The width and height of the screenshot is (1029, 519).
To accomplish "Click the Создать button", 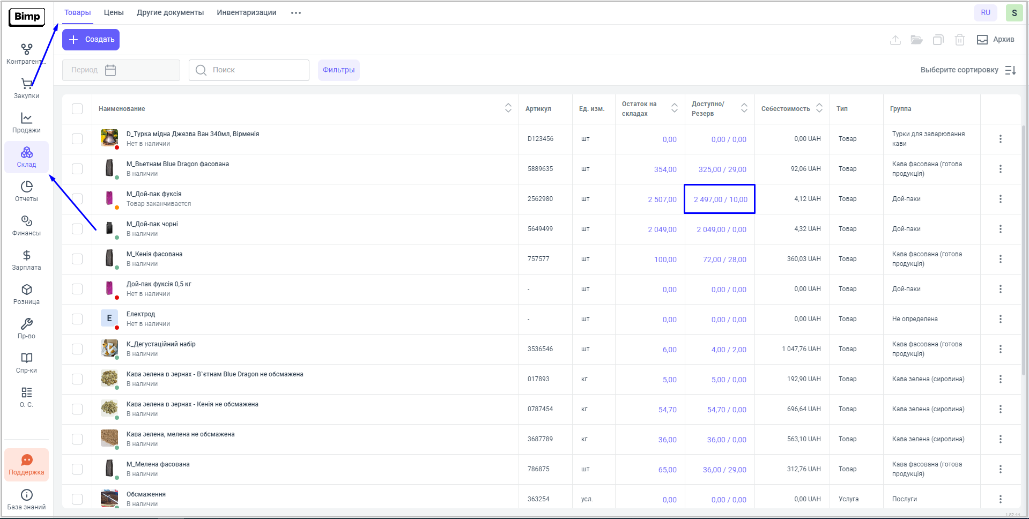I will coord(91,40).
